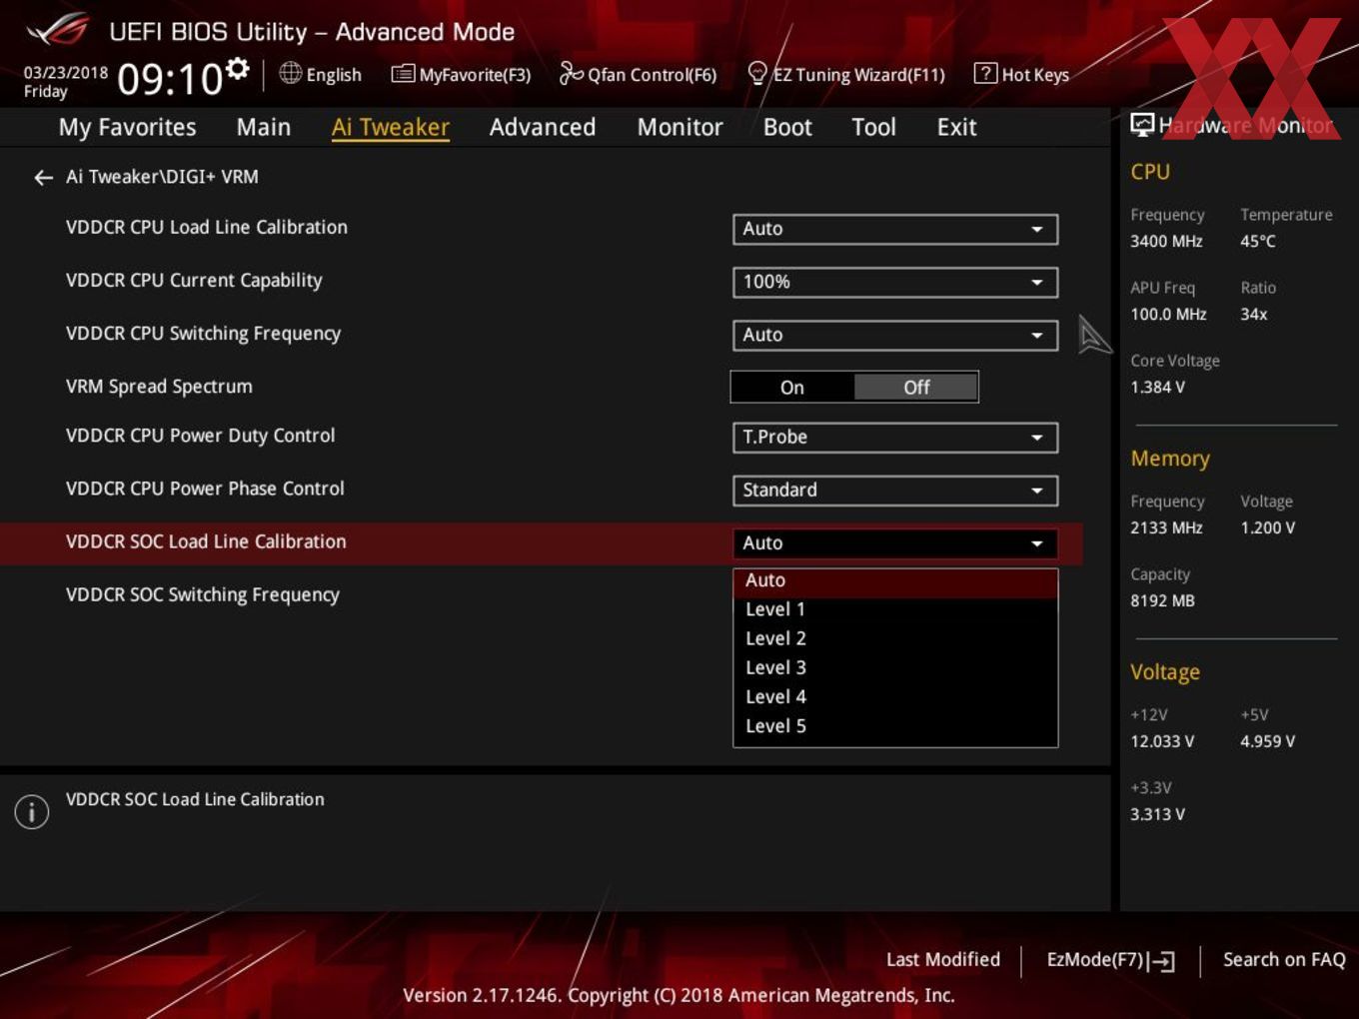This screenshot has width=1359, height=1019.
Task: Turn VRM Spread Spectrum On
Action: (792, 388)
